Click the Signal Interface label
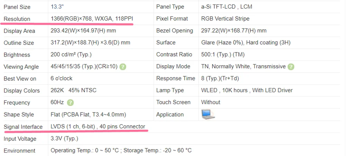Image resolution: width=346 pixels, height=156 pixels. pos(23,127)
